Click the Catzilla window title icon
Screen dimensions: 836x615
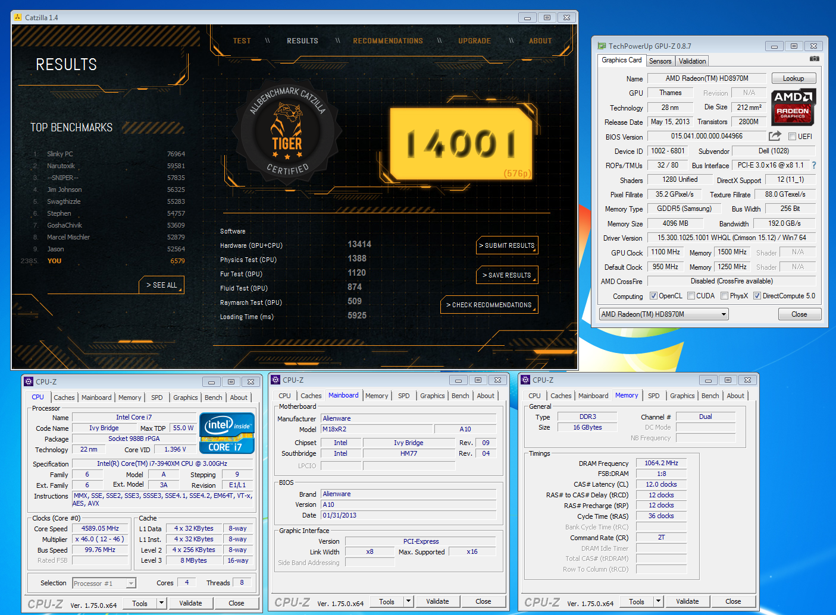click(x=17, y=17)
